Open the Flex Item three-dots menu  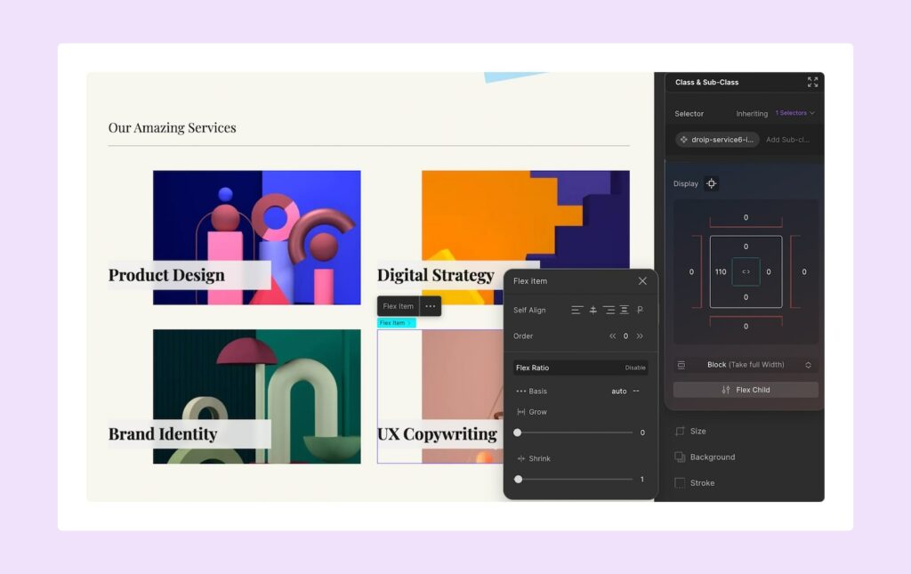click(x=431, y=306)
